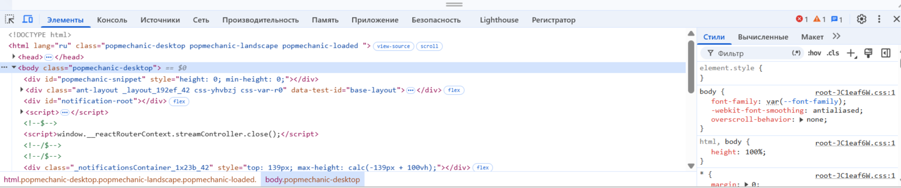Toggle the computed styles sidebar icon
Image resolution: width=901 pixels, height=188 pixels.
(885, 53)
